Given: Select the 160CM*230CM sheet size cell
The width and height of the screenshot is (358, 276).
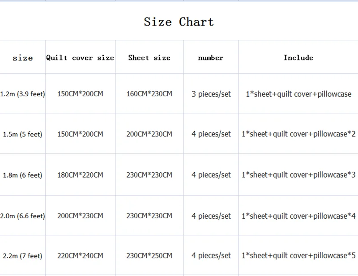Looking at the screenshot, I should tap(149, 94).
